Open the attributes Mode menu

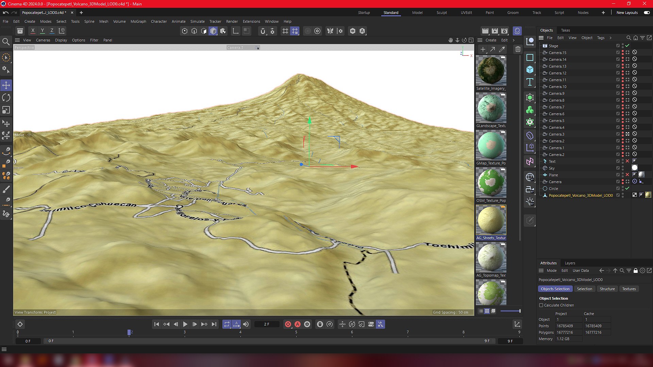click(x=552, y=271)
